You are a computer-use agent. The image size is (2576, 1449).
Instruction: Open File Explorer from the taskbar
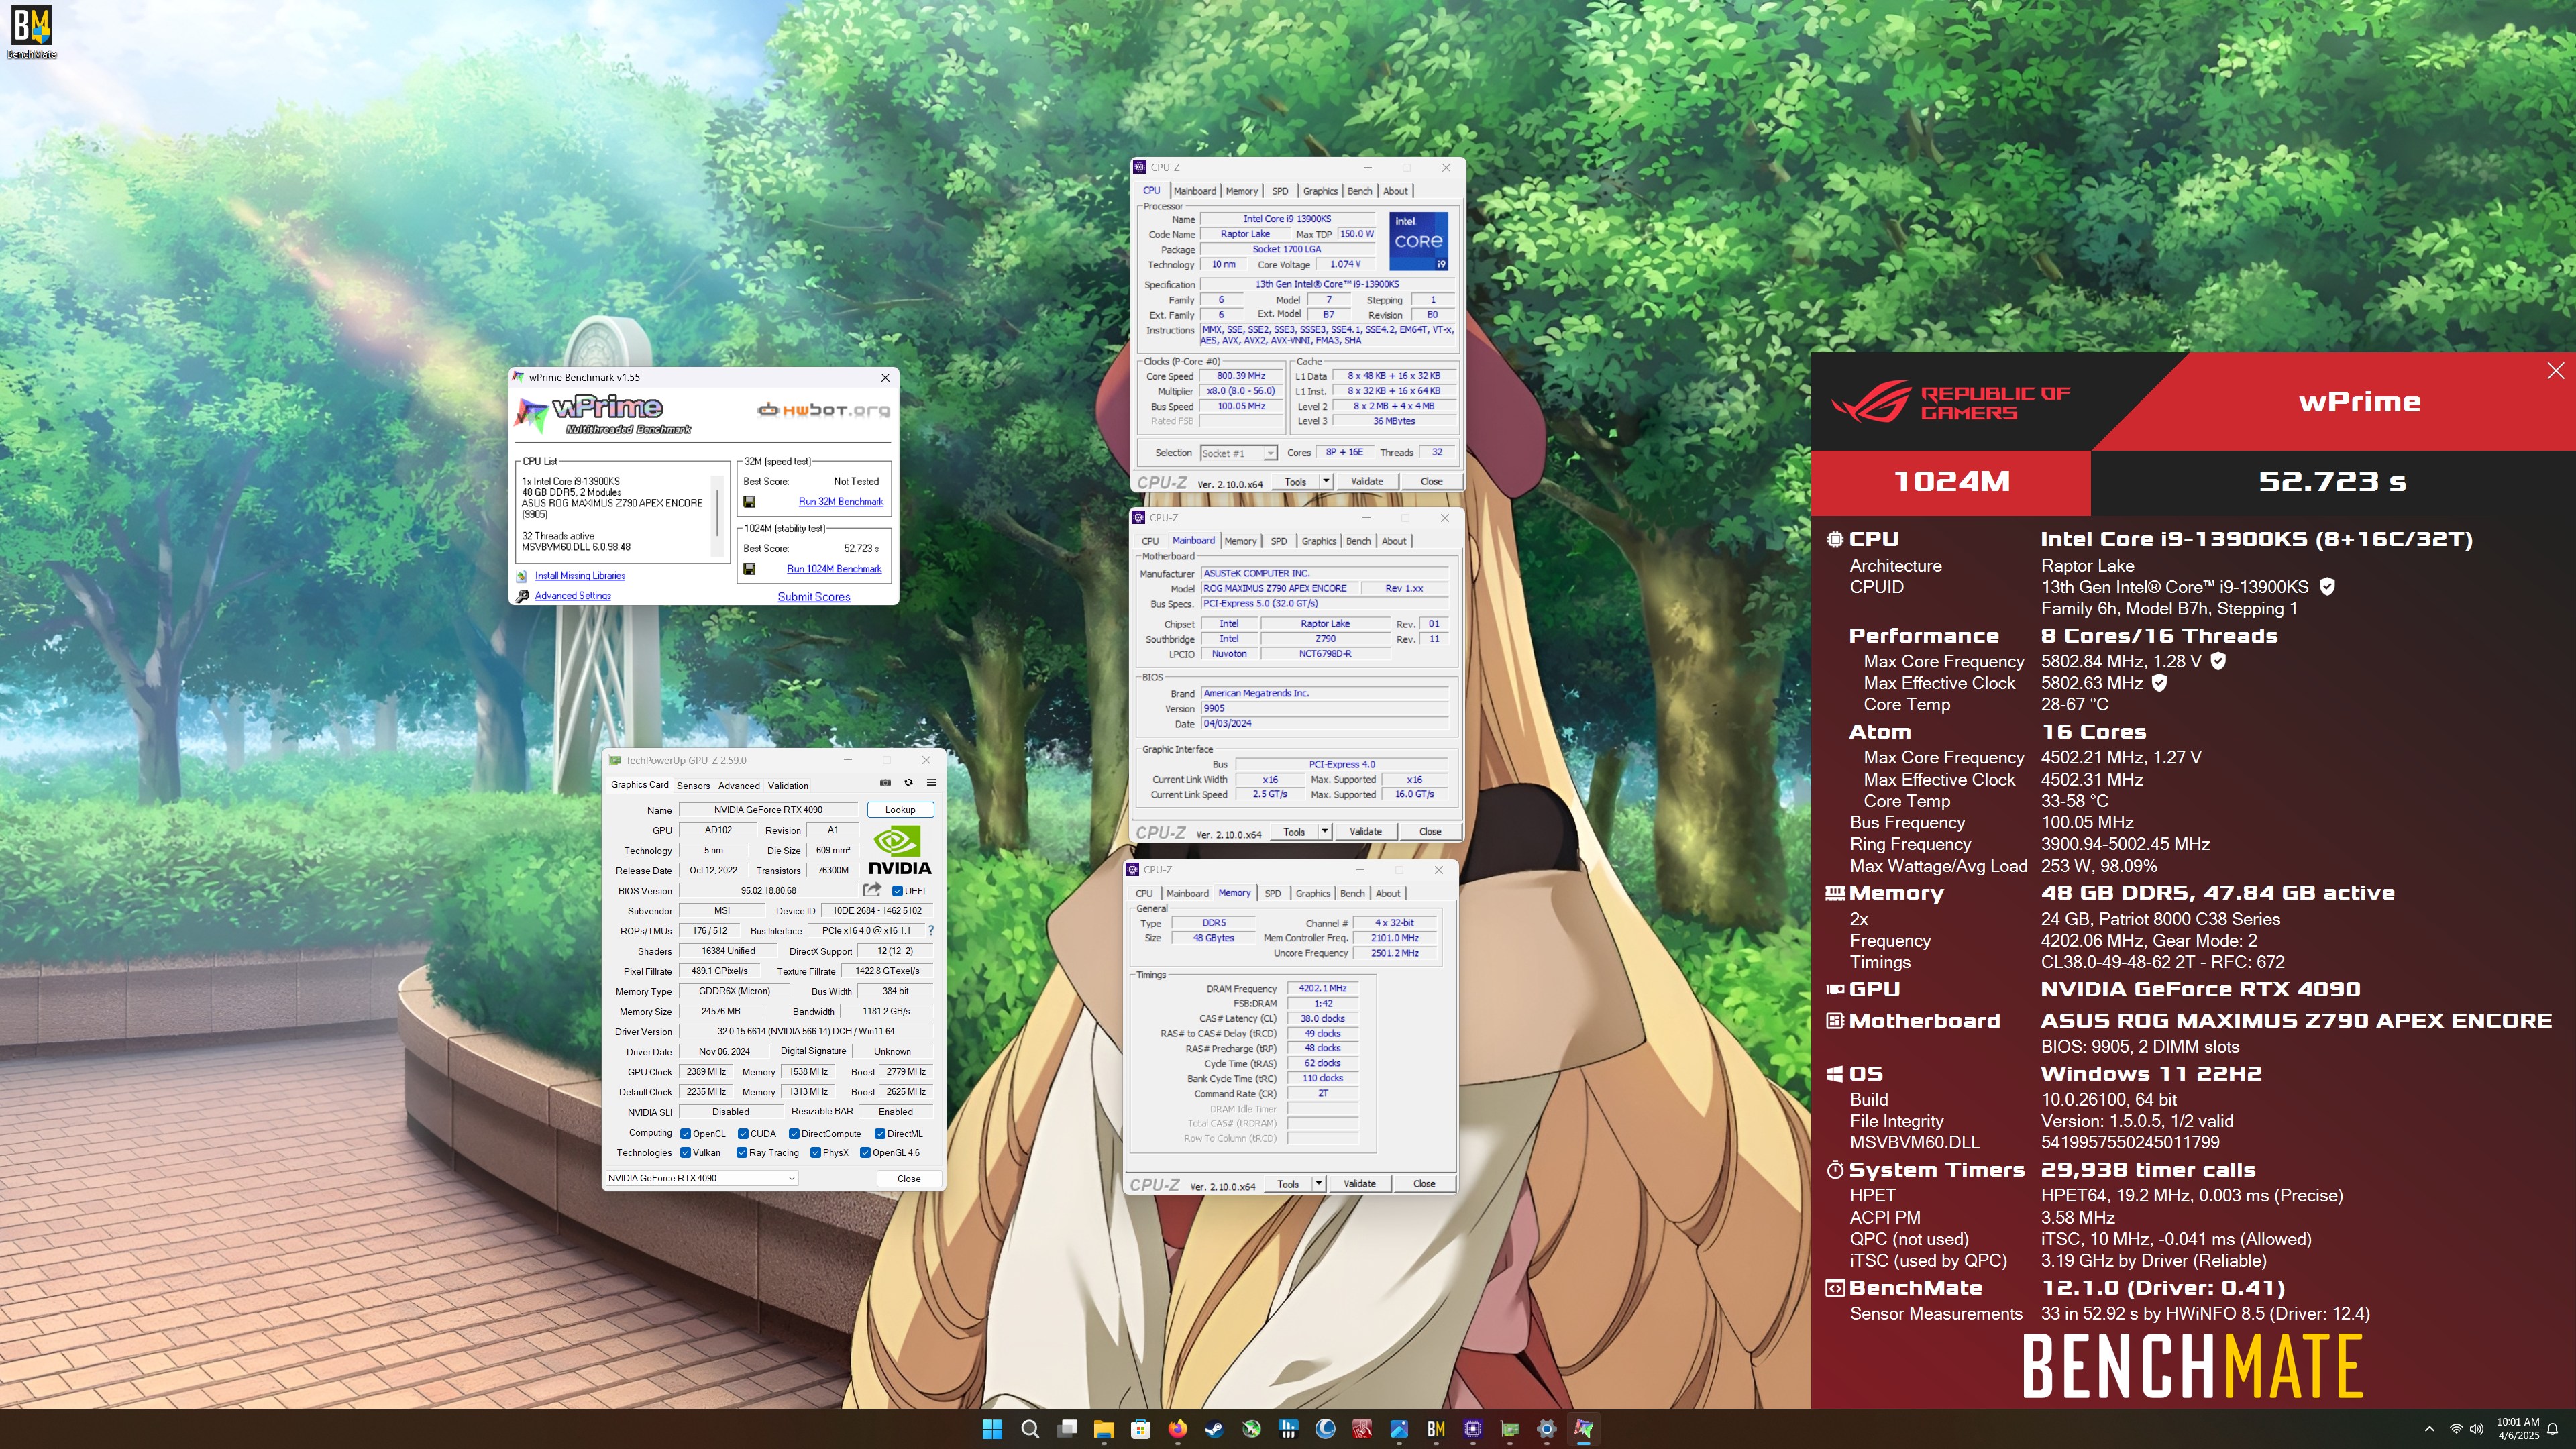pyautogui.click(x=1104, y=1429)
